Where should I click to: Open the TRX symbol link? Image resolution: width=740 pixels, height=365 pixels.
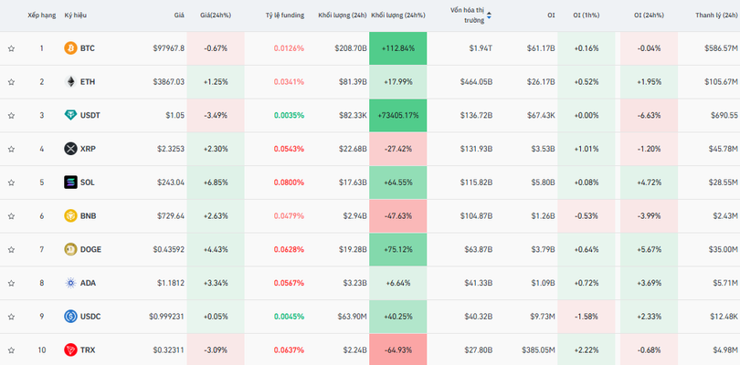pyautogui.click(x=88, y=349)
